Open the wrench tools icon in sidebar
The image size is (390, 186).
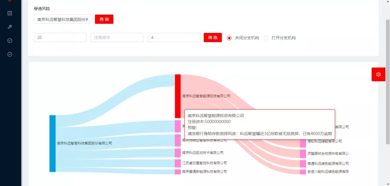pos(10,27)
